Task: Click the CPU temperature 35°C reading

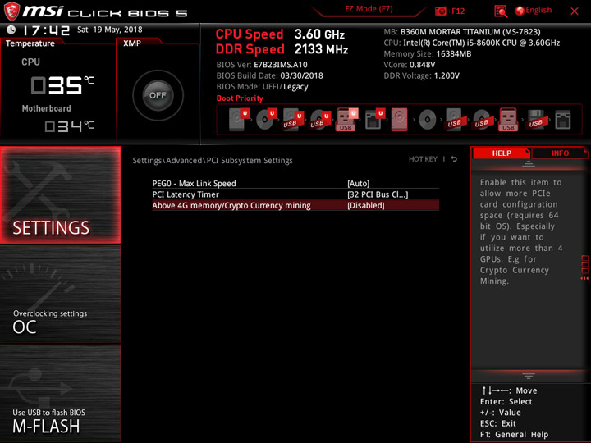Action: 62,85
